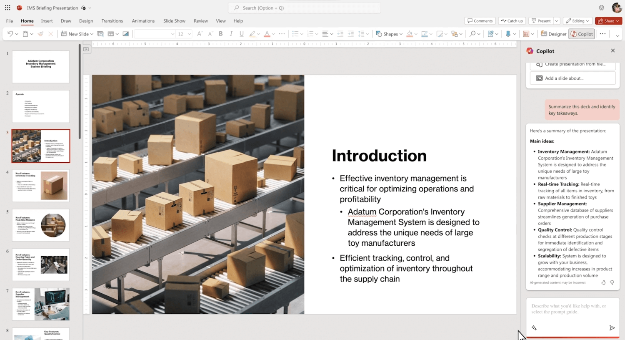Open the Comments pane button
Screen dimensions: 625x340
coord(480,21)
